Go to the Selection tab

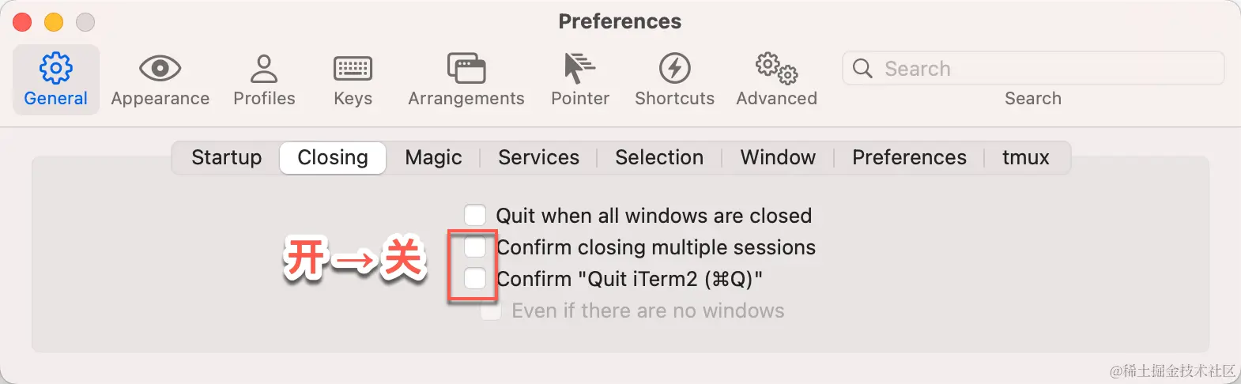[x=659, y=157]
